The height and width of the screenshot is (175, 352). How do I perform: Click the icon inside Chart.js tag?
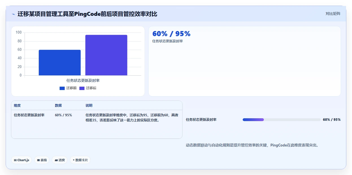point(15,160)
